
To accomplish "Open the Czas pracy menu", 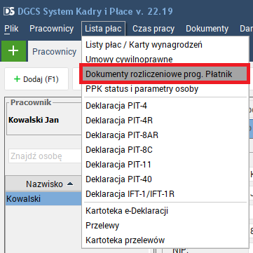I will tap(153, 29).
